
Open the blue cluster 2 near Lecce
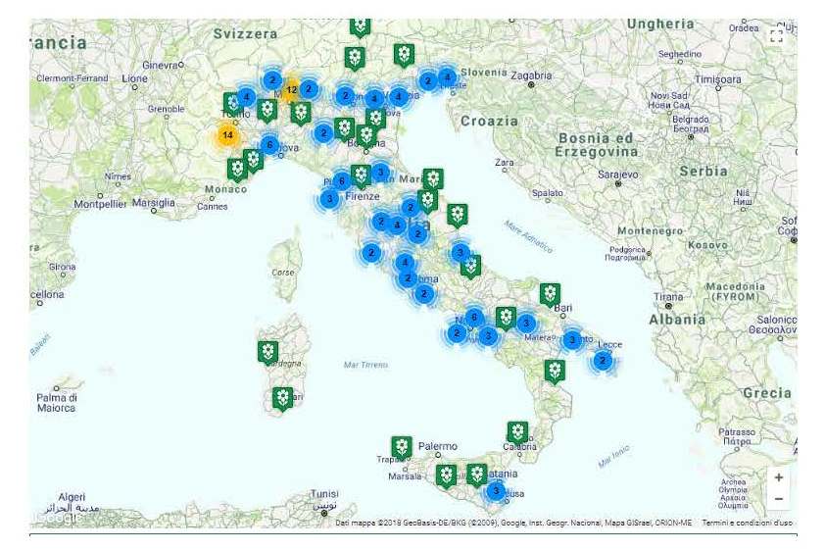[x=604, y=361]
